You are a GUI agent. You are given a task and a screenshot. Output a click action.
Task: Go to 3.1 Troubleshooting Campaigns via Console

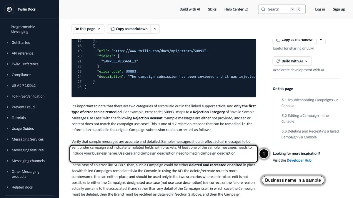tap(310, 103)
